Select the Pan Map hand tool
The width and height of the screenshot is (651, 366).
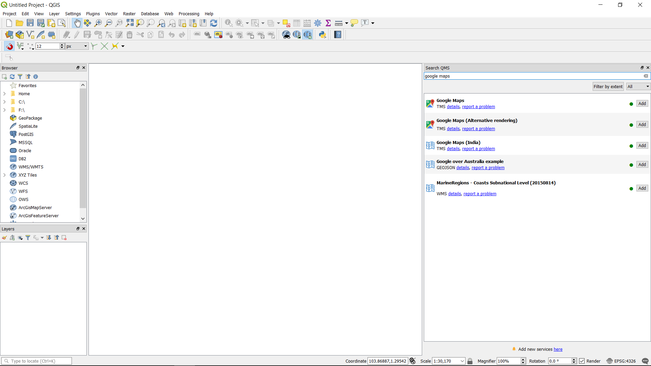coord(77,23)
